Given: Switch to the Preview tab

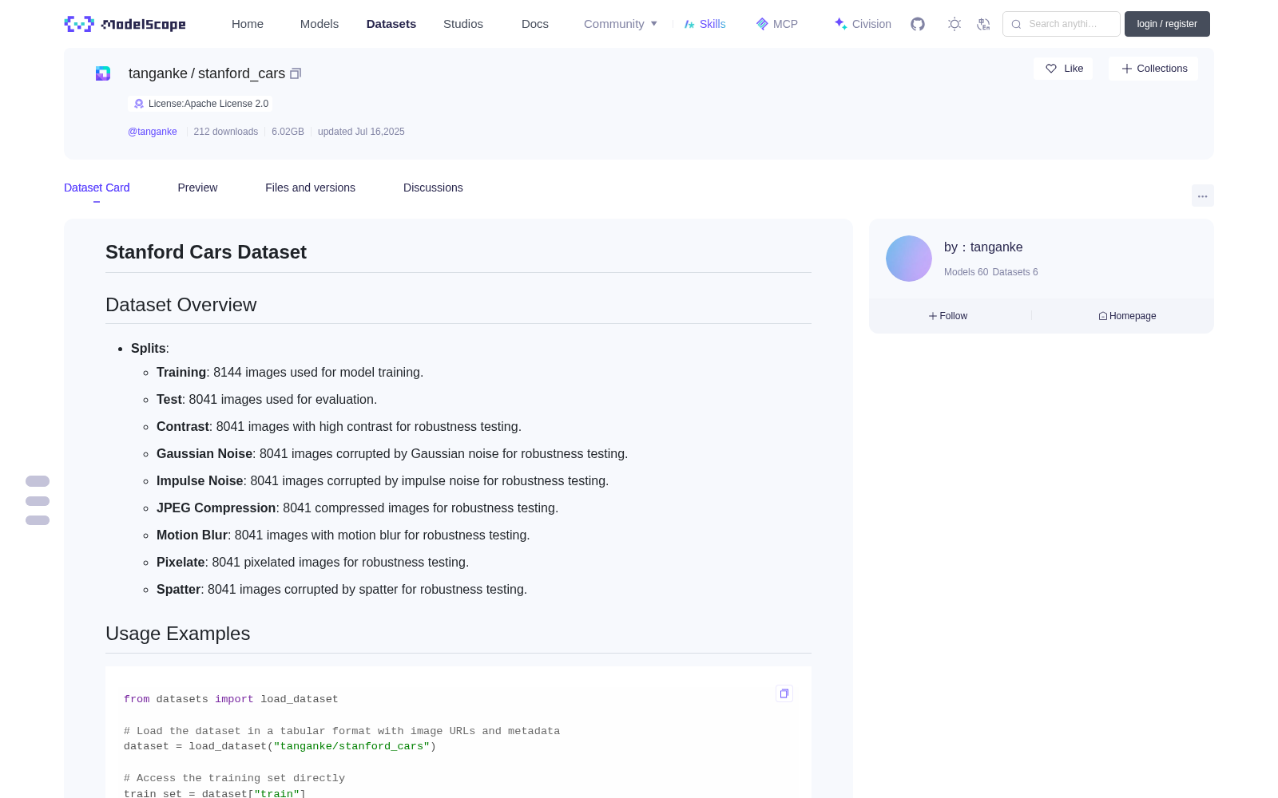Looking at the screenshot, I should click(x=197, y=188).
